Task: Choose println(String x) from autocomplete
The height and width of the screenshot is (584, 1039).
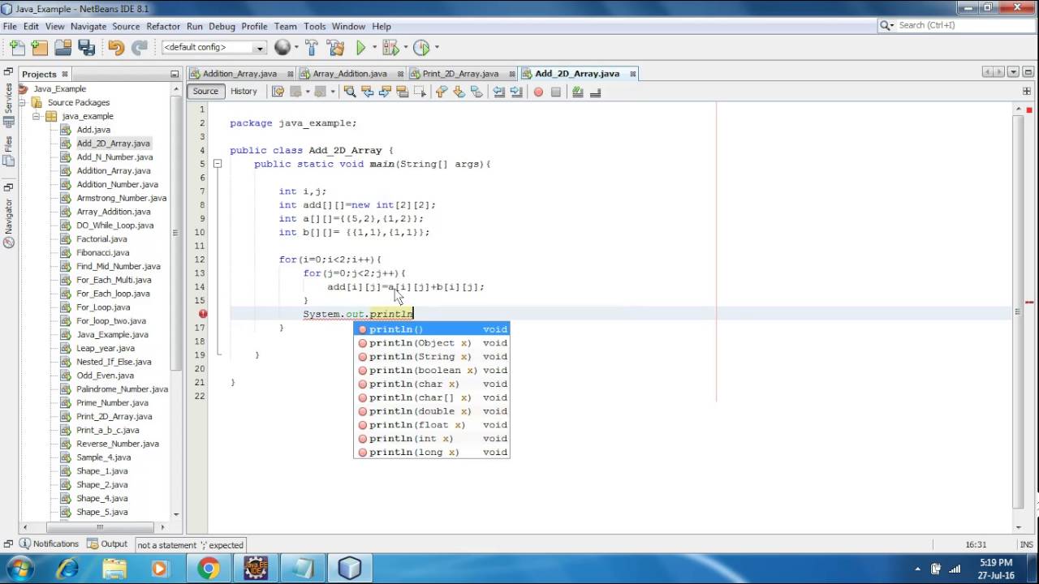Action: click(x=432, y=357)
